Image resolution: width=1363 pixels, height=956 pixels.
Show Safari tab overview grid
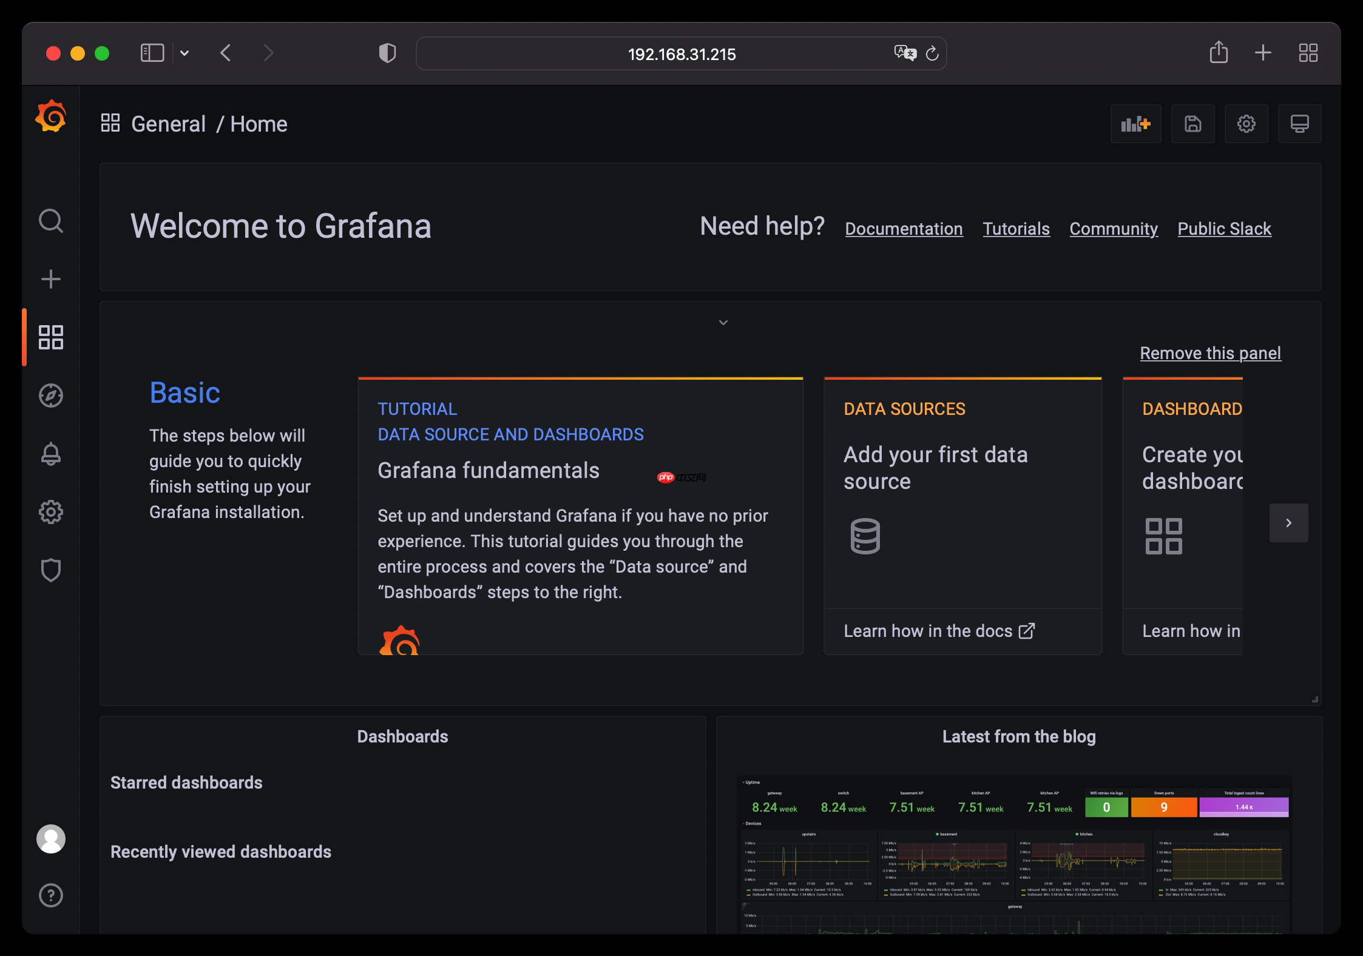point(1308,53)
